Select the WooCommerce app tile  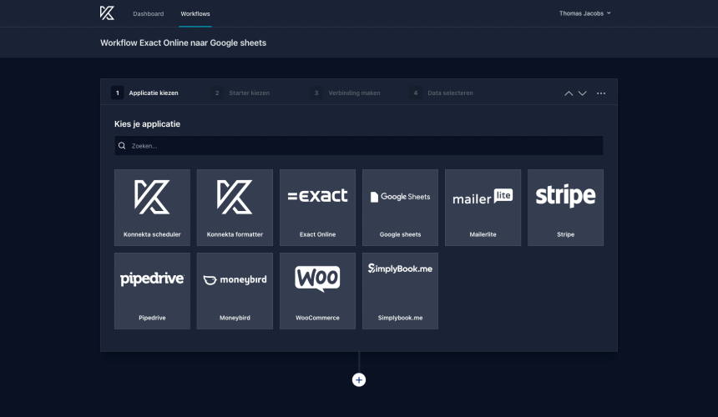click(317, 291)
